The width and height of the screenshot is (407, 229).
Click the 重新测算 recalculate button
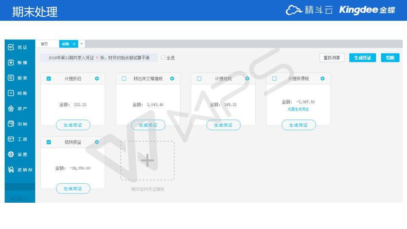[x=332, y=58]
